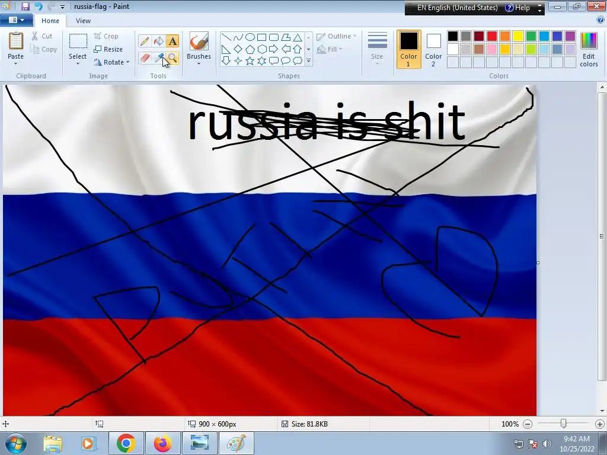This screenshot has width=607, height=455.
Task: Choose the Four-point star shape
Action: [238, 61]
